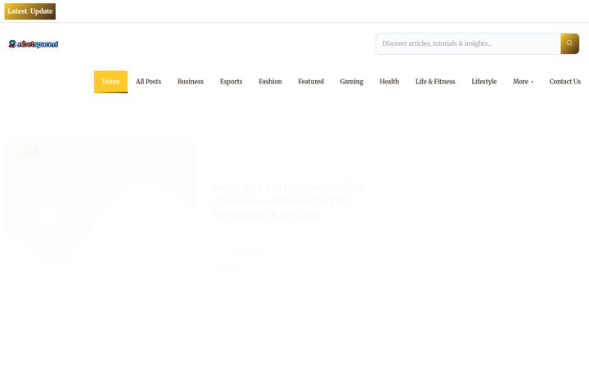Open the Esports category

click(231, 82)
